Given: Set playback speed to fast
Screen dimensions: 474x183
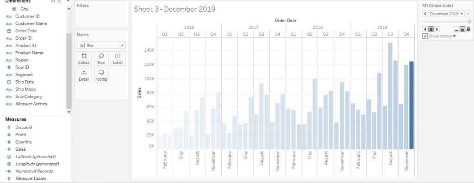Looking at the screenshot, I should (x=468, y=29).
